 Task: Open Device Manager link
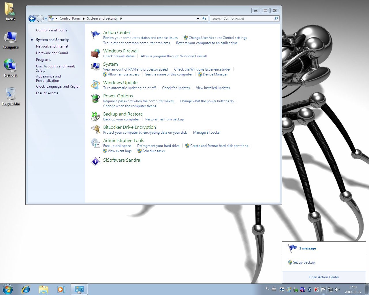click(215, 74)
